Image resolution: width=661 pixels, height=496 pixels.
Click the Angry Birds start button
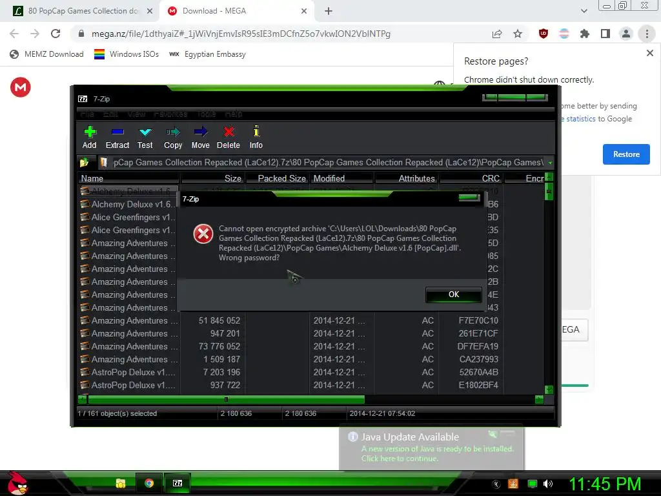coord(16,483)
